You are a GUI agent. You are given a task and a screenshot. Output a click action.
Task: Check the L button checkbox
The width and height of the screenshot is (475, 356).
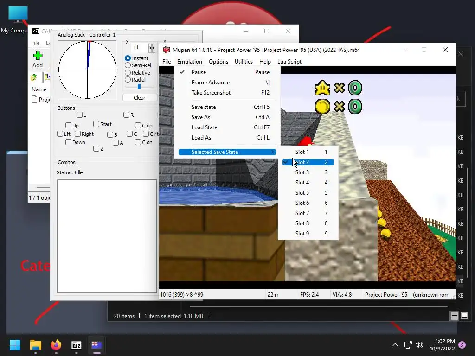pyautogui.click(x=80, y=115)
